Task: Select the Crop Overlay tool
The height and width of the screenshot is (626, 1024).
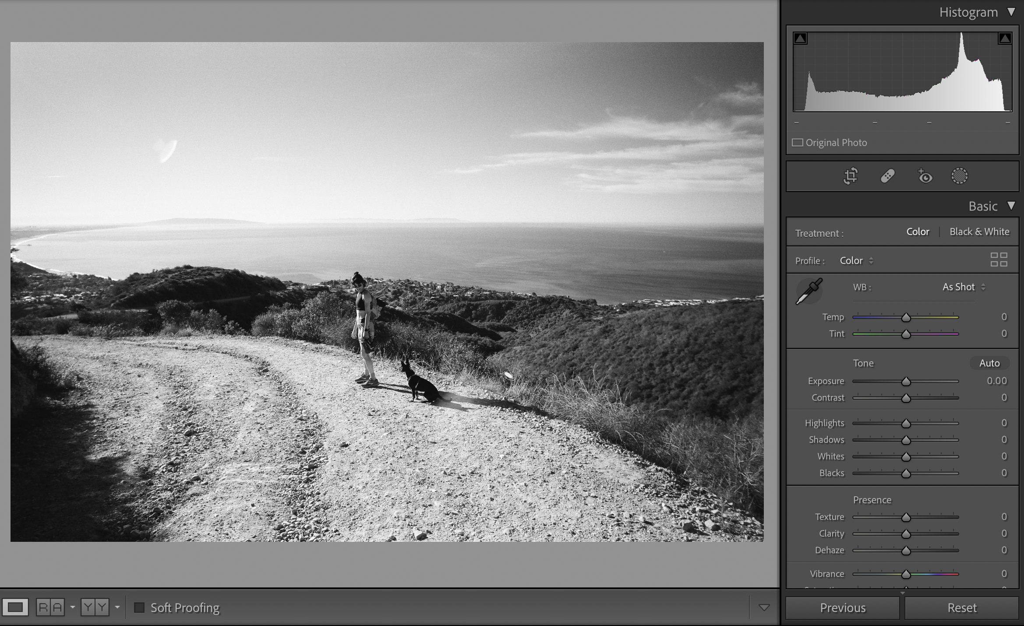Action: coord(851,176)
